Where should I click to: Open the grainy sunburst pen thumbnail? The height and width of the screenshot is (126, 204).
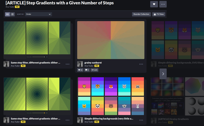111,40
